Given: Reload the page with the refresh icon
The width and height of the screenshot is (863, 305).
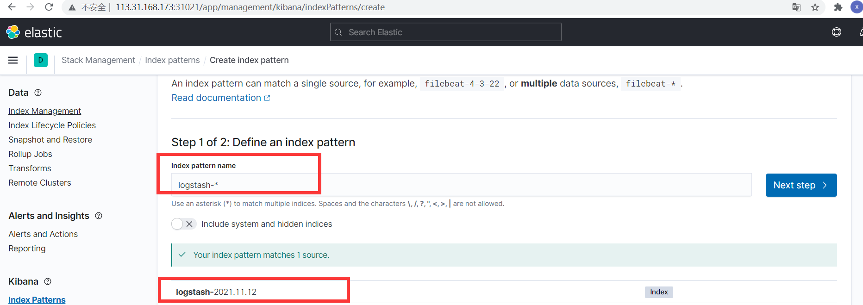Looking at the screenshot, I should 49,7.
